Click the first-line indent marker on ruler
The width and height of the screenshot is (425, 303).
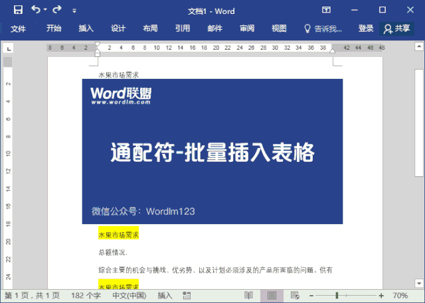pyautogui.click(x=98, y=44)
